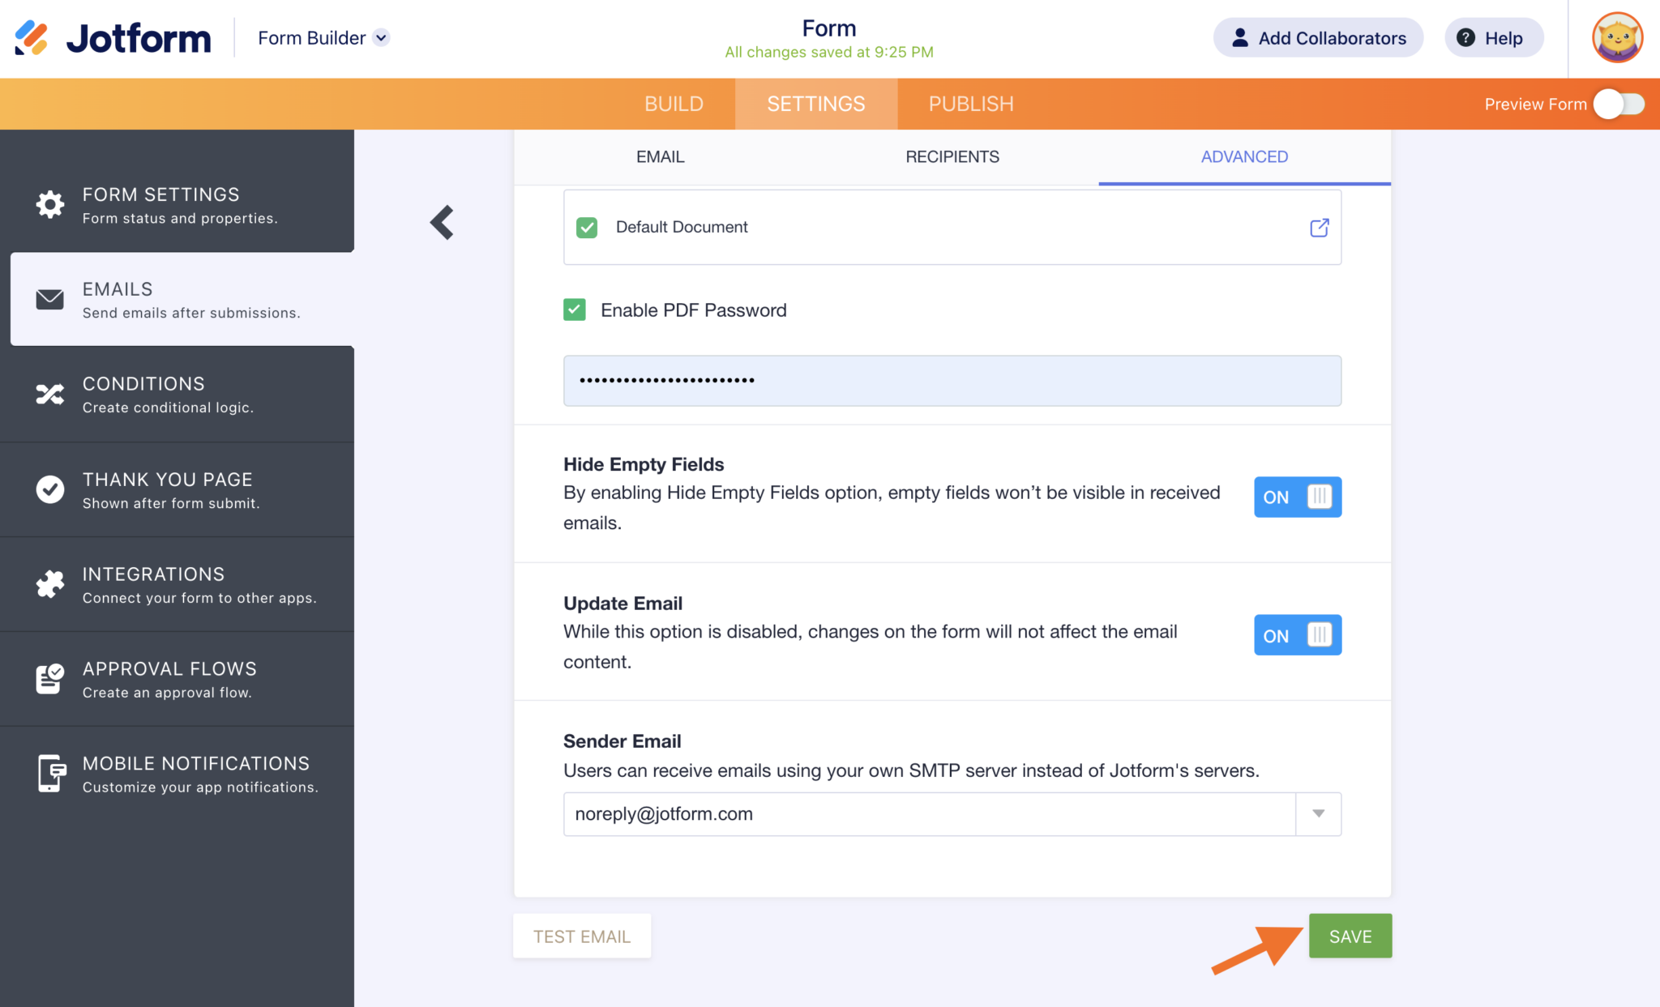The image size is (1660, 1007).
Task: Open the Sender Email dropdown
Action: 1317,814
